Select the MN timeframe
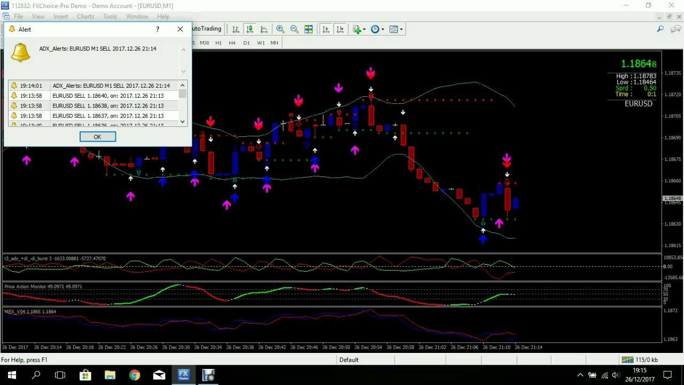Screen dimensions: 684x385 pos(274,43)
